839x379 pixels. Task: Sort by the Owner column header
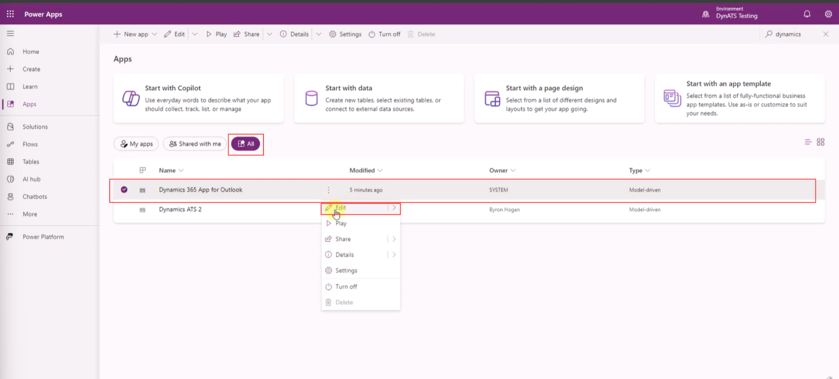pyautogui.click(x=502, y=170)
